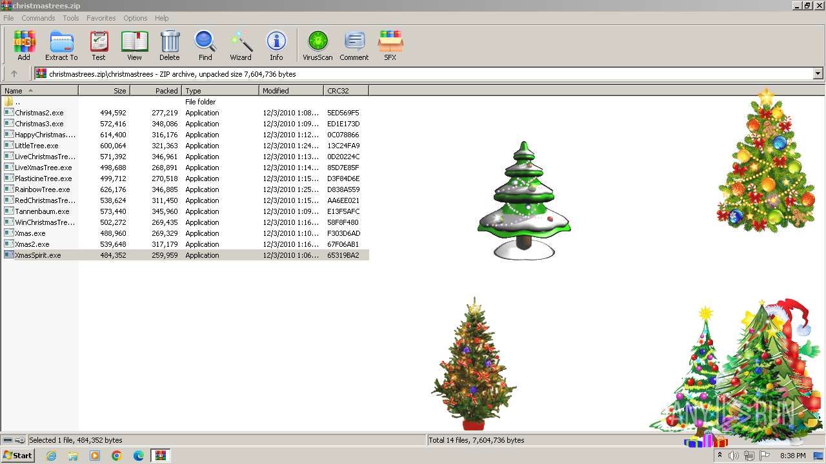Click the disk drive icon in status bar
The width and height of the screenshot is (826, 464).
click(x=8, y=440)
